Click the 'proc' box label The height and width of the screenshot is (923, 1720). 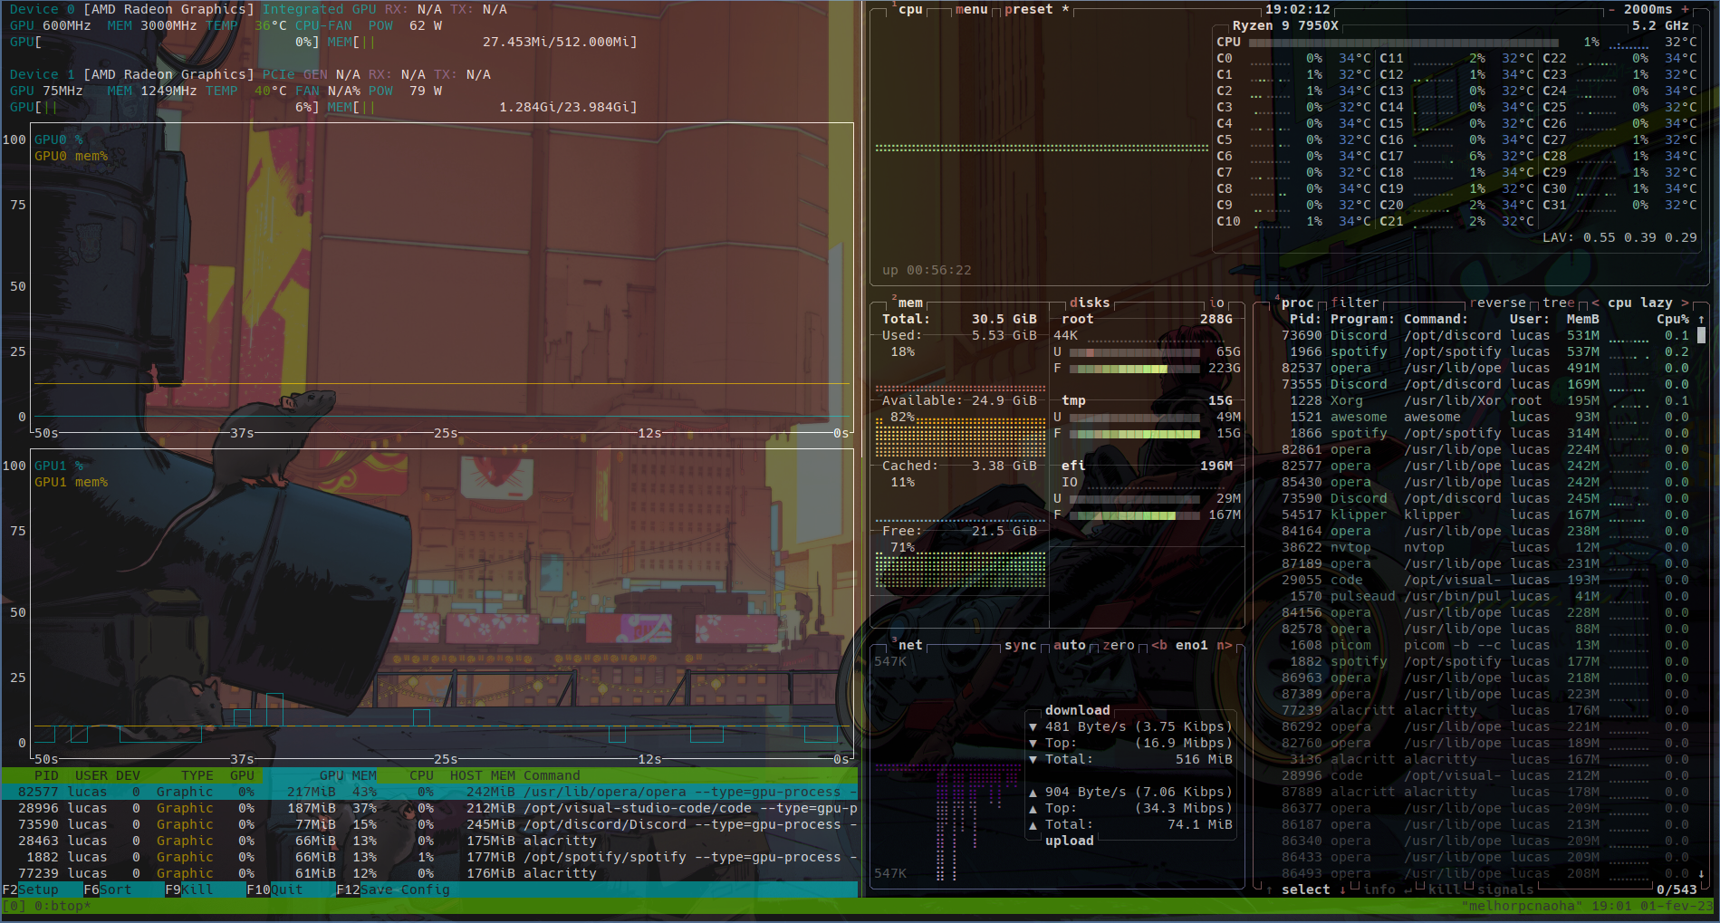[1297, 303]
